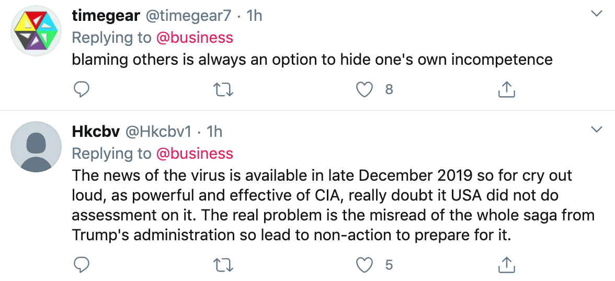The width and height of the screenshot is (615, 281).
Task: Retweet Hkcbv's tweet
Action: click(x=224, y=265)
